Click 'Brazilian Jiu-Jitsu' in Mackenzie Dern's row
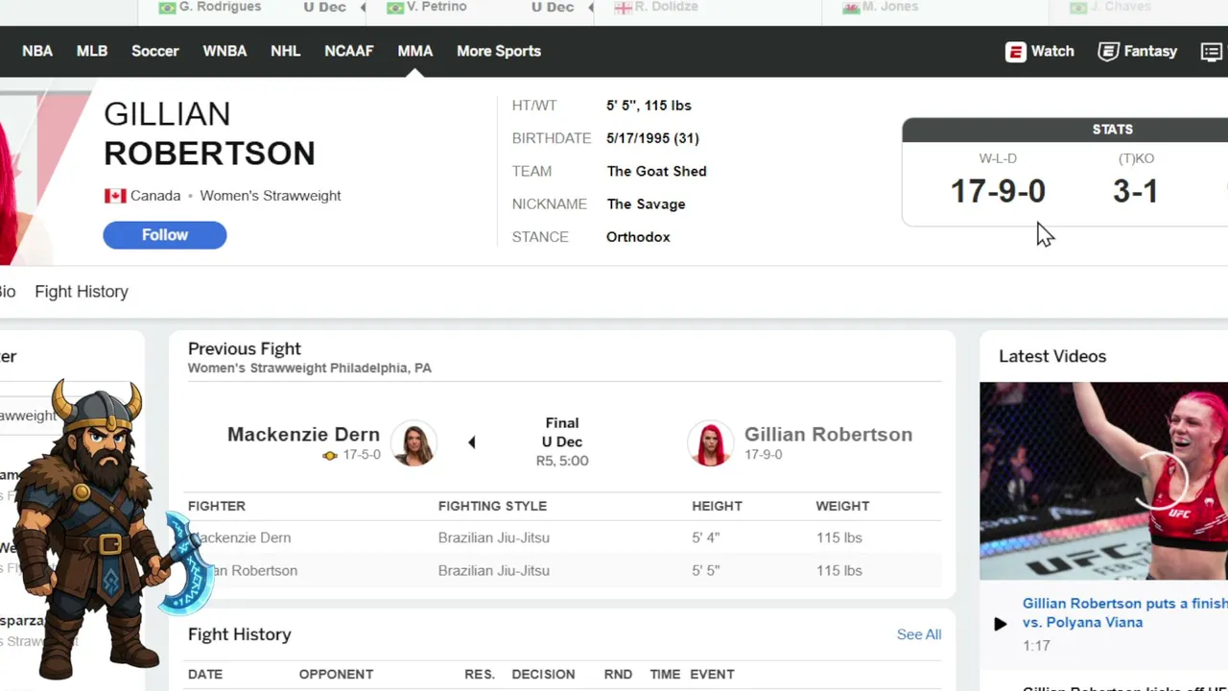 click(x=494, y=537)
